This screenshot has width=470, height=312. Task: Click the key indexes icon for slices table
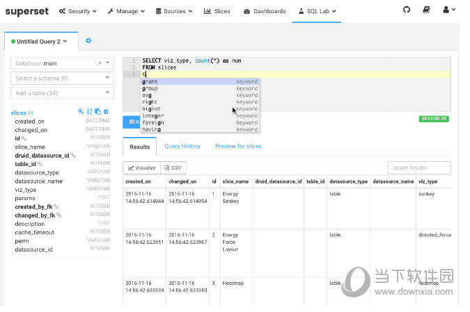81,112
